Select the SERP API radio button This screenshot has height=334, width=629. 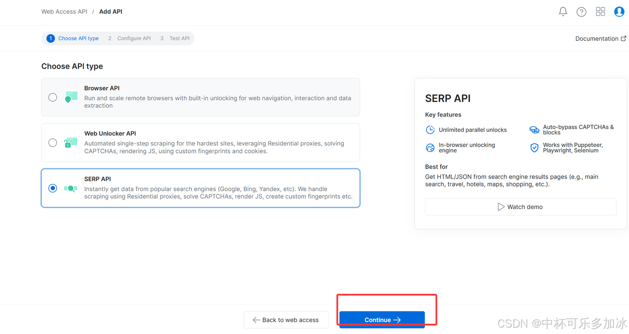(x=53, y=188)
